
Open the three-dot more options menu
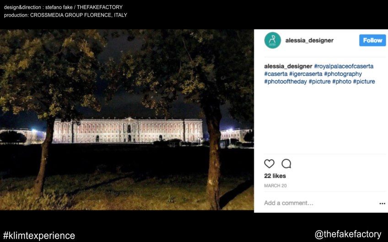point(382,204)
